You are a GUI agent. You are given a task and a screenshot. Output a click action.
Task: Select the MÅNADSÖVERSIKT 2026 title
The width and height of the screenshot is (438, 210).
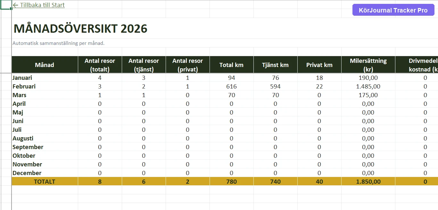pos(80,29)
